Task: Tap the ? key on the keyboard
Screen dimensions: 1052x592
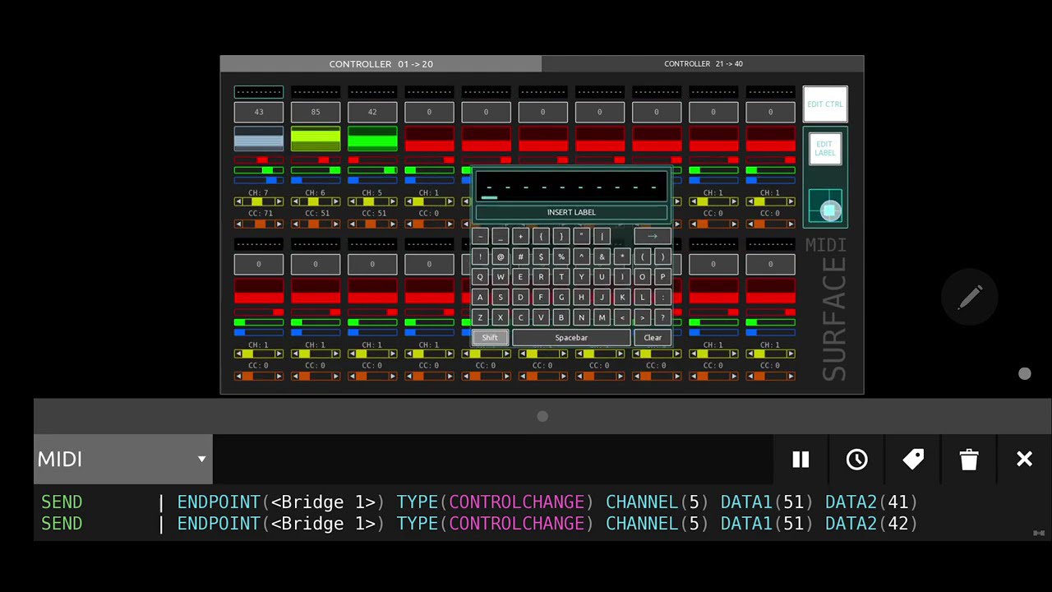Action: (662, 317)
